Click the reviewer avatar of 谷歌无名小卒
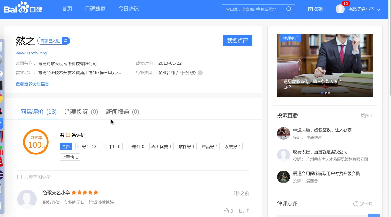Image resolution: width=391 pixels, height=217 pixels. click(27, 199)
